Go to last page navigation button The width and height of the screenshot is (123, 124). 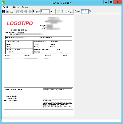tap(30, 11)
